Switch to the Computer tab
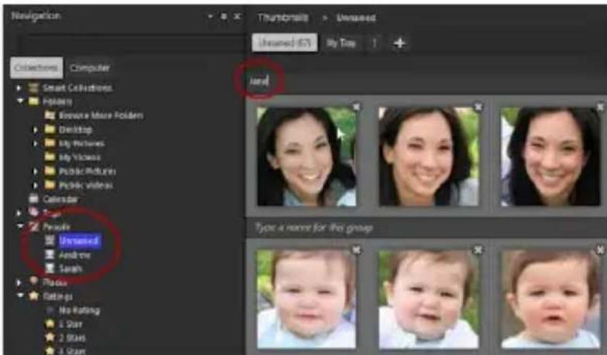This screenshot has height=355, width=607. coord(90,68)
